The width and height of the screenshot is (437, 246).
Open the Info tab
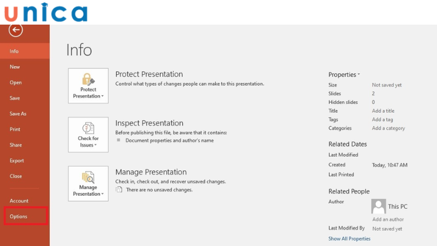14,51
